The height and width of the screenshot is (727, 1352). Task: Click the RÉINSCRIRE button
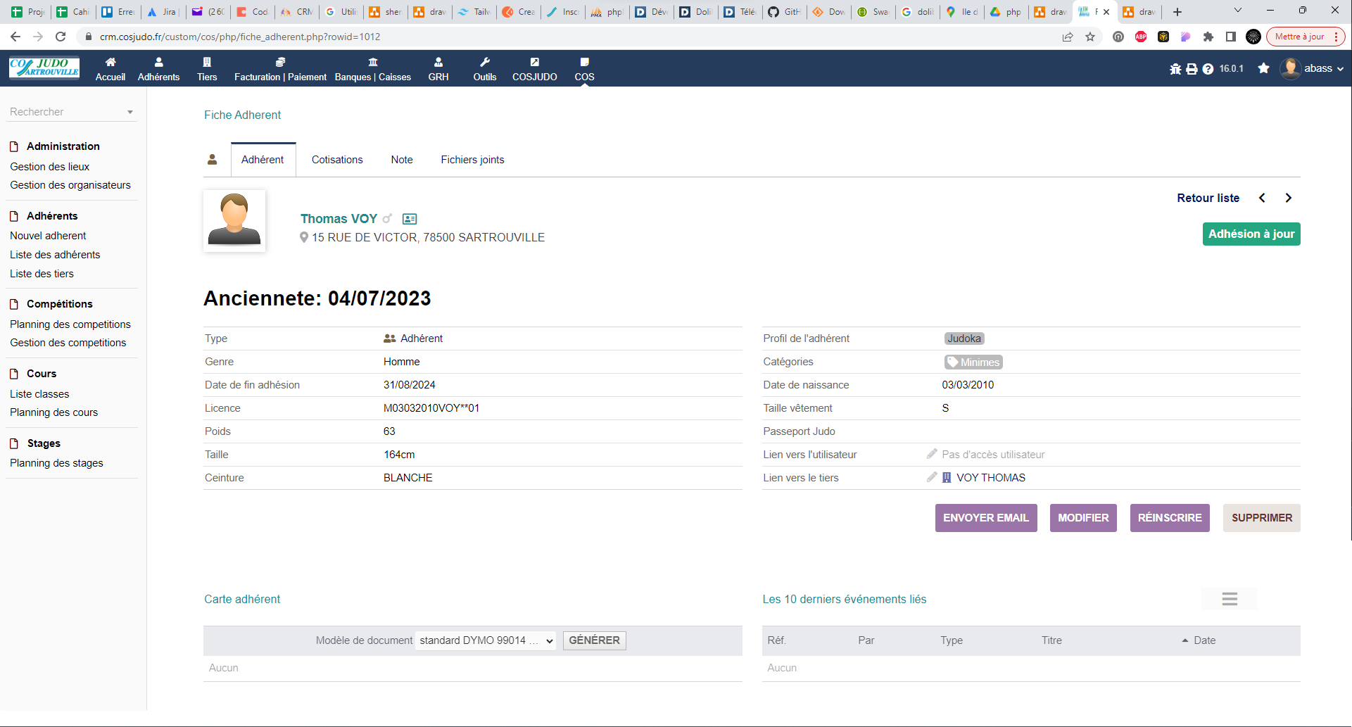(1170, 518)
